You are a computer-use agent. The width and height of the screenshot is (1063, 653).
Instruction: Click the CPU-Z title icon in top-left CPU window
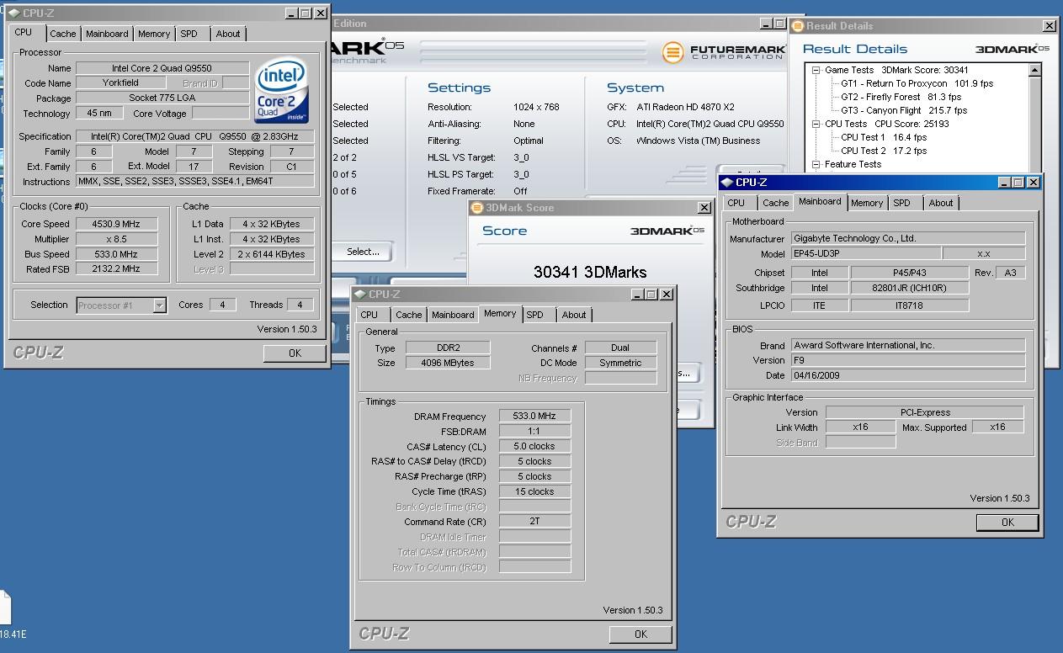tap(13, 13)
